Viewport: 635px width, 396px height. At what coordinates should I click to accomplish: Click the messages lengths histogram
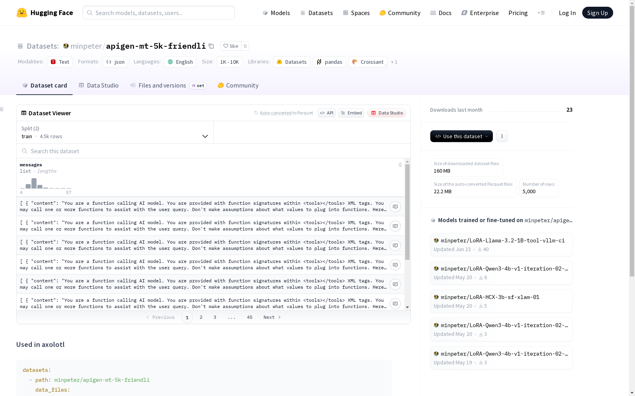[x=46, y=183]
